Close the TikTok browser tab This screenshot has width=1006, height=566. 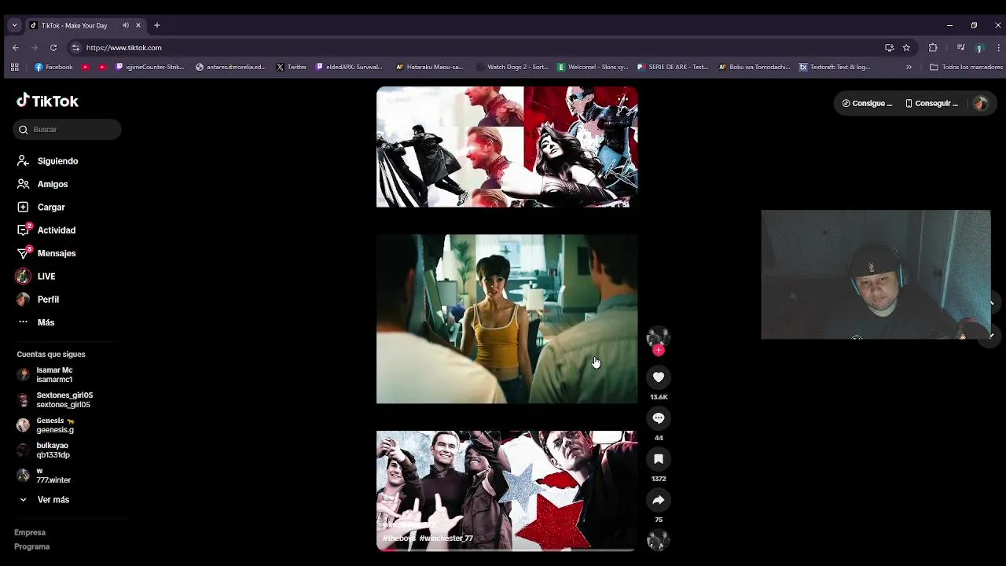[x=138, y=25]
